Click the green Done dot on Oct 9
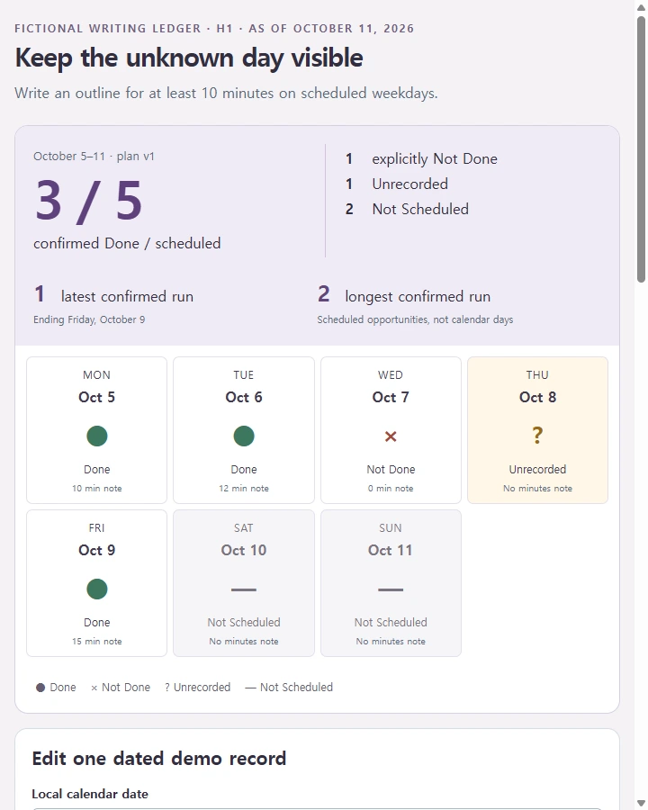The width and height of the screenshot is (648, 810). 96,589
